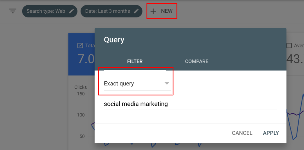Toggle the Total clicks checkbox

click(80, 46)
